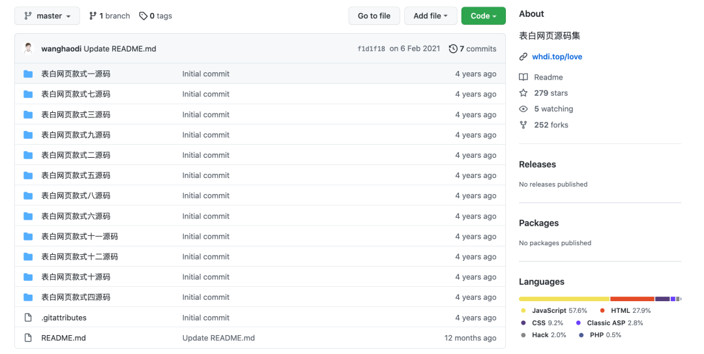The width and height of the screenshot is (704, 354).
Task: Open folder 表白网页款式八源码
Action: coord(76,196)
